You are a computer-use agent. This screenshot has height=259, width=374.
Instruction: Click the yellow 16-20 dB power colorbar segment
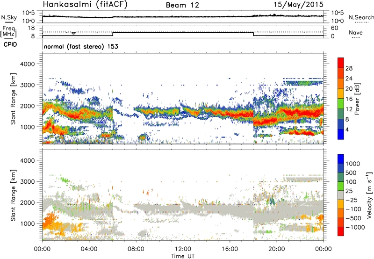341,93
